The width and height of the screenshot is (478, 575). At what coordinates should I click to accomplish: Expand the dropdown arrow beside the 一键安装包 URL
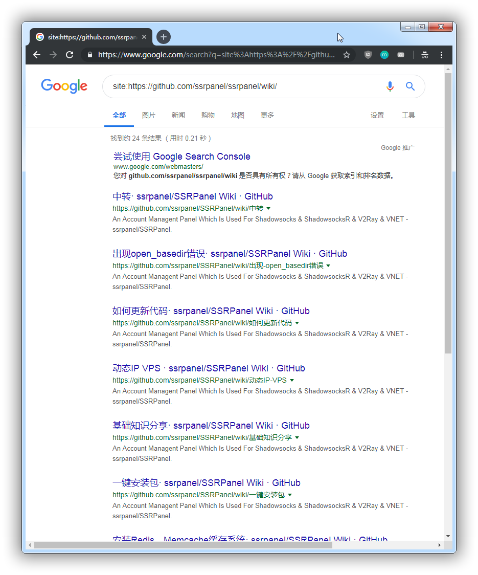[290, 495]
